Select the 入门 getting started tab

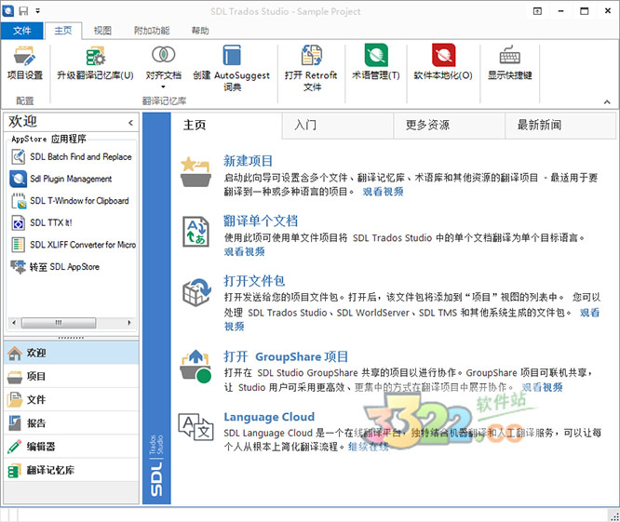338,126
